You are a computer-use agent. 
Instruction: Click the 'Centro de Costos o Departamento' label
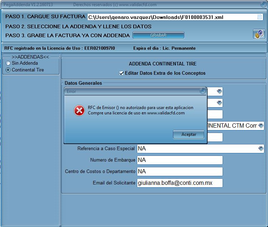100,172
